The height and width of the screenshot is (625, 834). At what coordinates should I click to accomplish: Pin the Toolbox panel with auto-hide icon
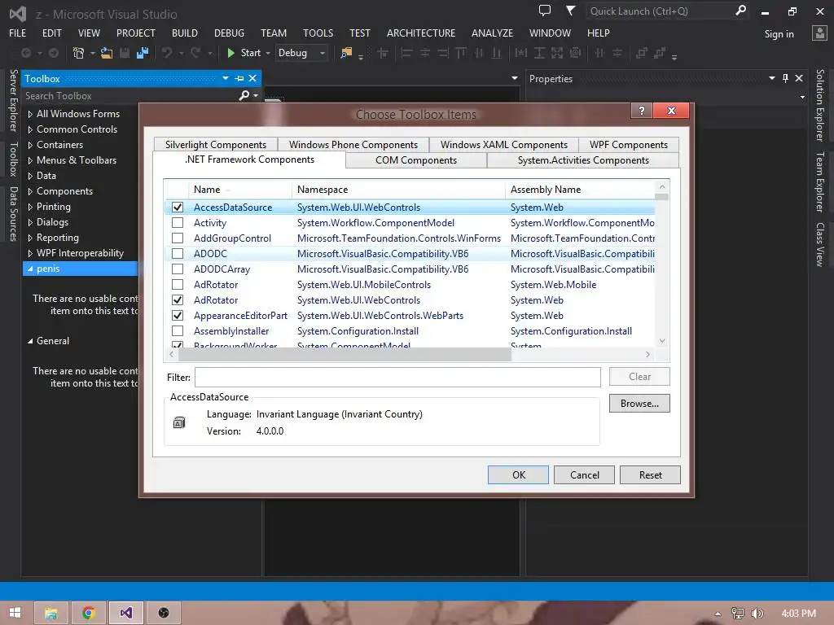coord(239,78)
